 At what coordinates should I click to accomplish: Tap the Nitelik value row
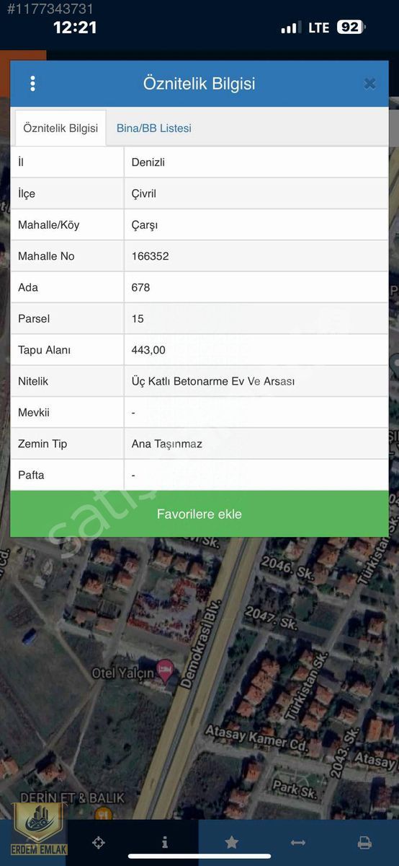[256, 381]
